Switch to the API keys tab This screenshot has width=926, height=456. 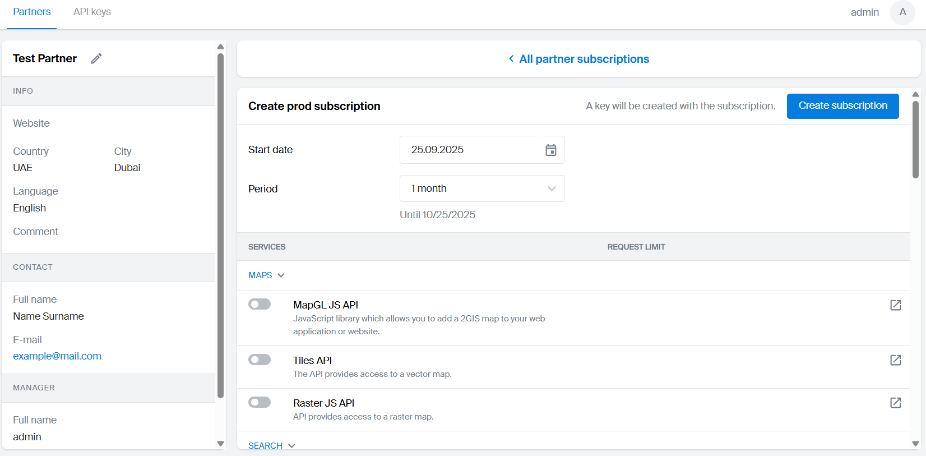pyautogui.click(x=92, y=12)
